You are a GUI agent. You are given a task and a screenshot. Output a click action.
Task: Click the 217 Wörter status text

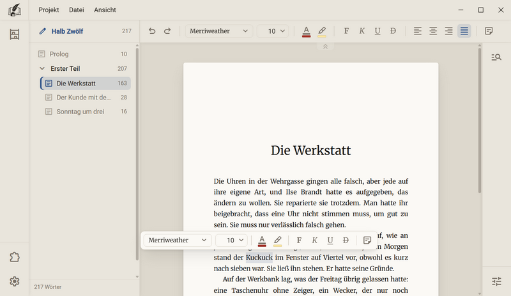coord(47,287)
